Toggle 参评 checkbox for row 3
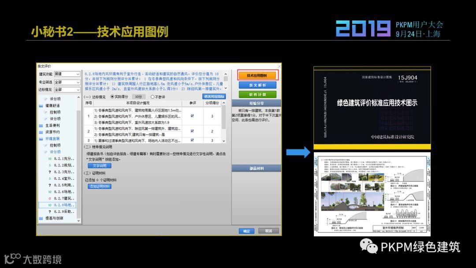 tap(192, 140)
